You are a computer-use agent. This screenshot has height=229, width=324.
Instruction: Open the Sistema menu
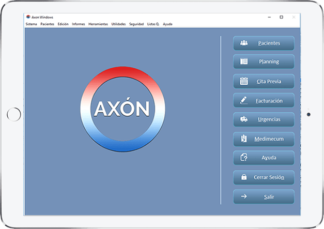point(31,24)
